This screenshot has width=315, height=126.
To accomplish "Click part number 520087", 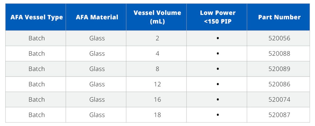I will [279, 115].
